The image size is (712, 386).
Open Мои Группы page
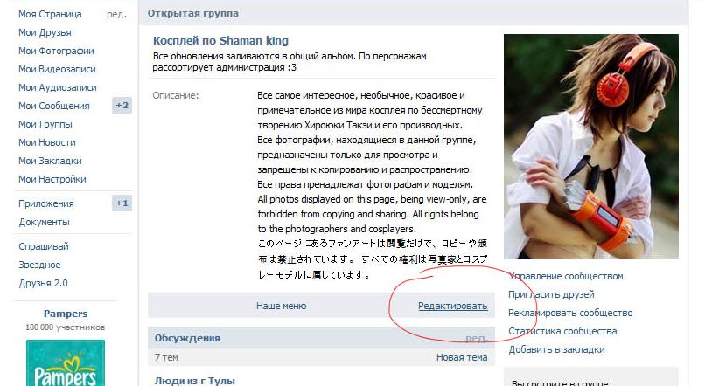[x=45, y=124]
